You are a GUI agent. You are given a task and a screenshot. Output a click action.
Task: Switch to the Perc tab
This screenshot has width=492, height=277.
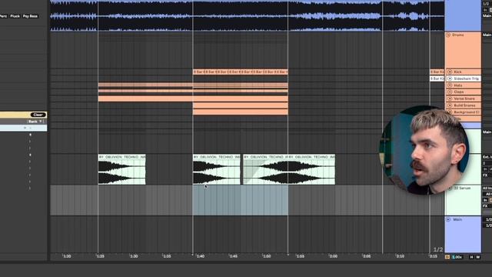coord(3,16)
